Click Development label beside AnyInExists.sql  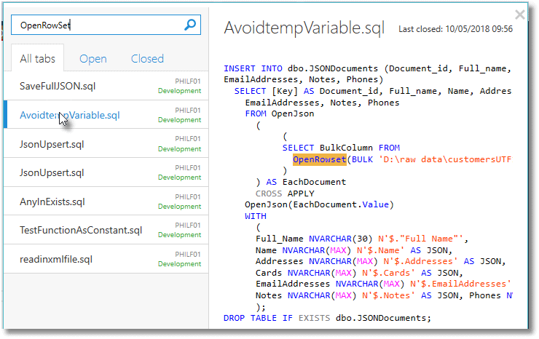[x=179, y=206]
